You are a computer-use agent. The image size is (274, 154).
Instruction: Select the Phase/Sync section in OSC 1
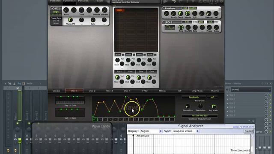coord(56,18)
